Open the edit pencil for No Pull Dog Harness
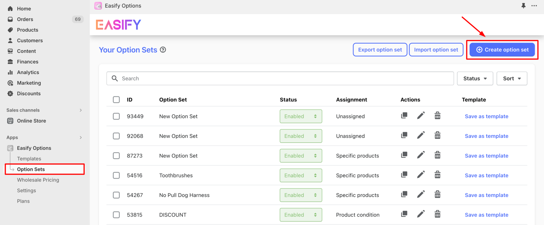 pos(421,194)
